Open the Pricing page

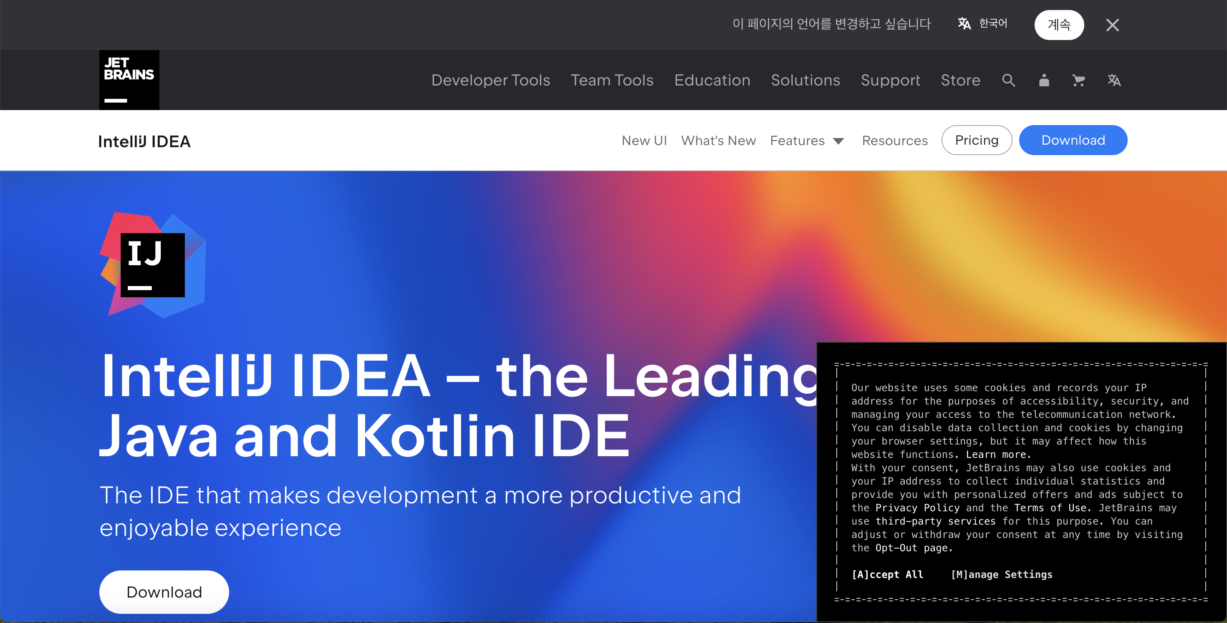click(x=977, y=140)
